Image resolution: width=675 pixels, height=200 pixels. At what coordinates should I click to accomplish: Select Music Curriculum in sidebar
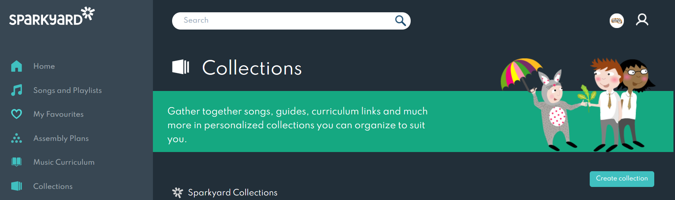point(64,162)
